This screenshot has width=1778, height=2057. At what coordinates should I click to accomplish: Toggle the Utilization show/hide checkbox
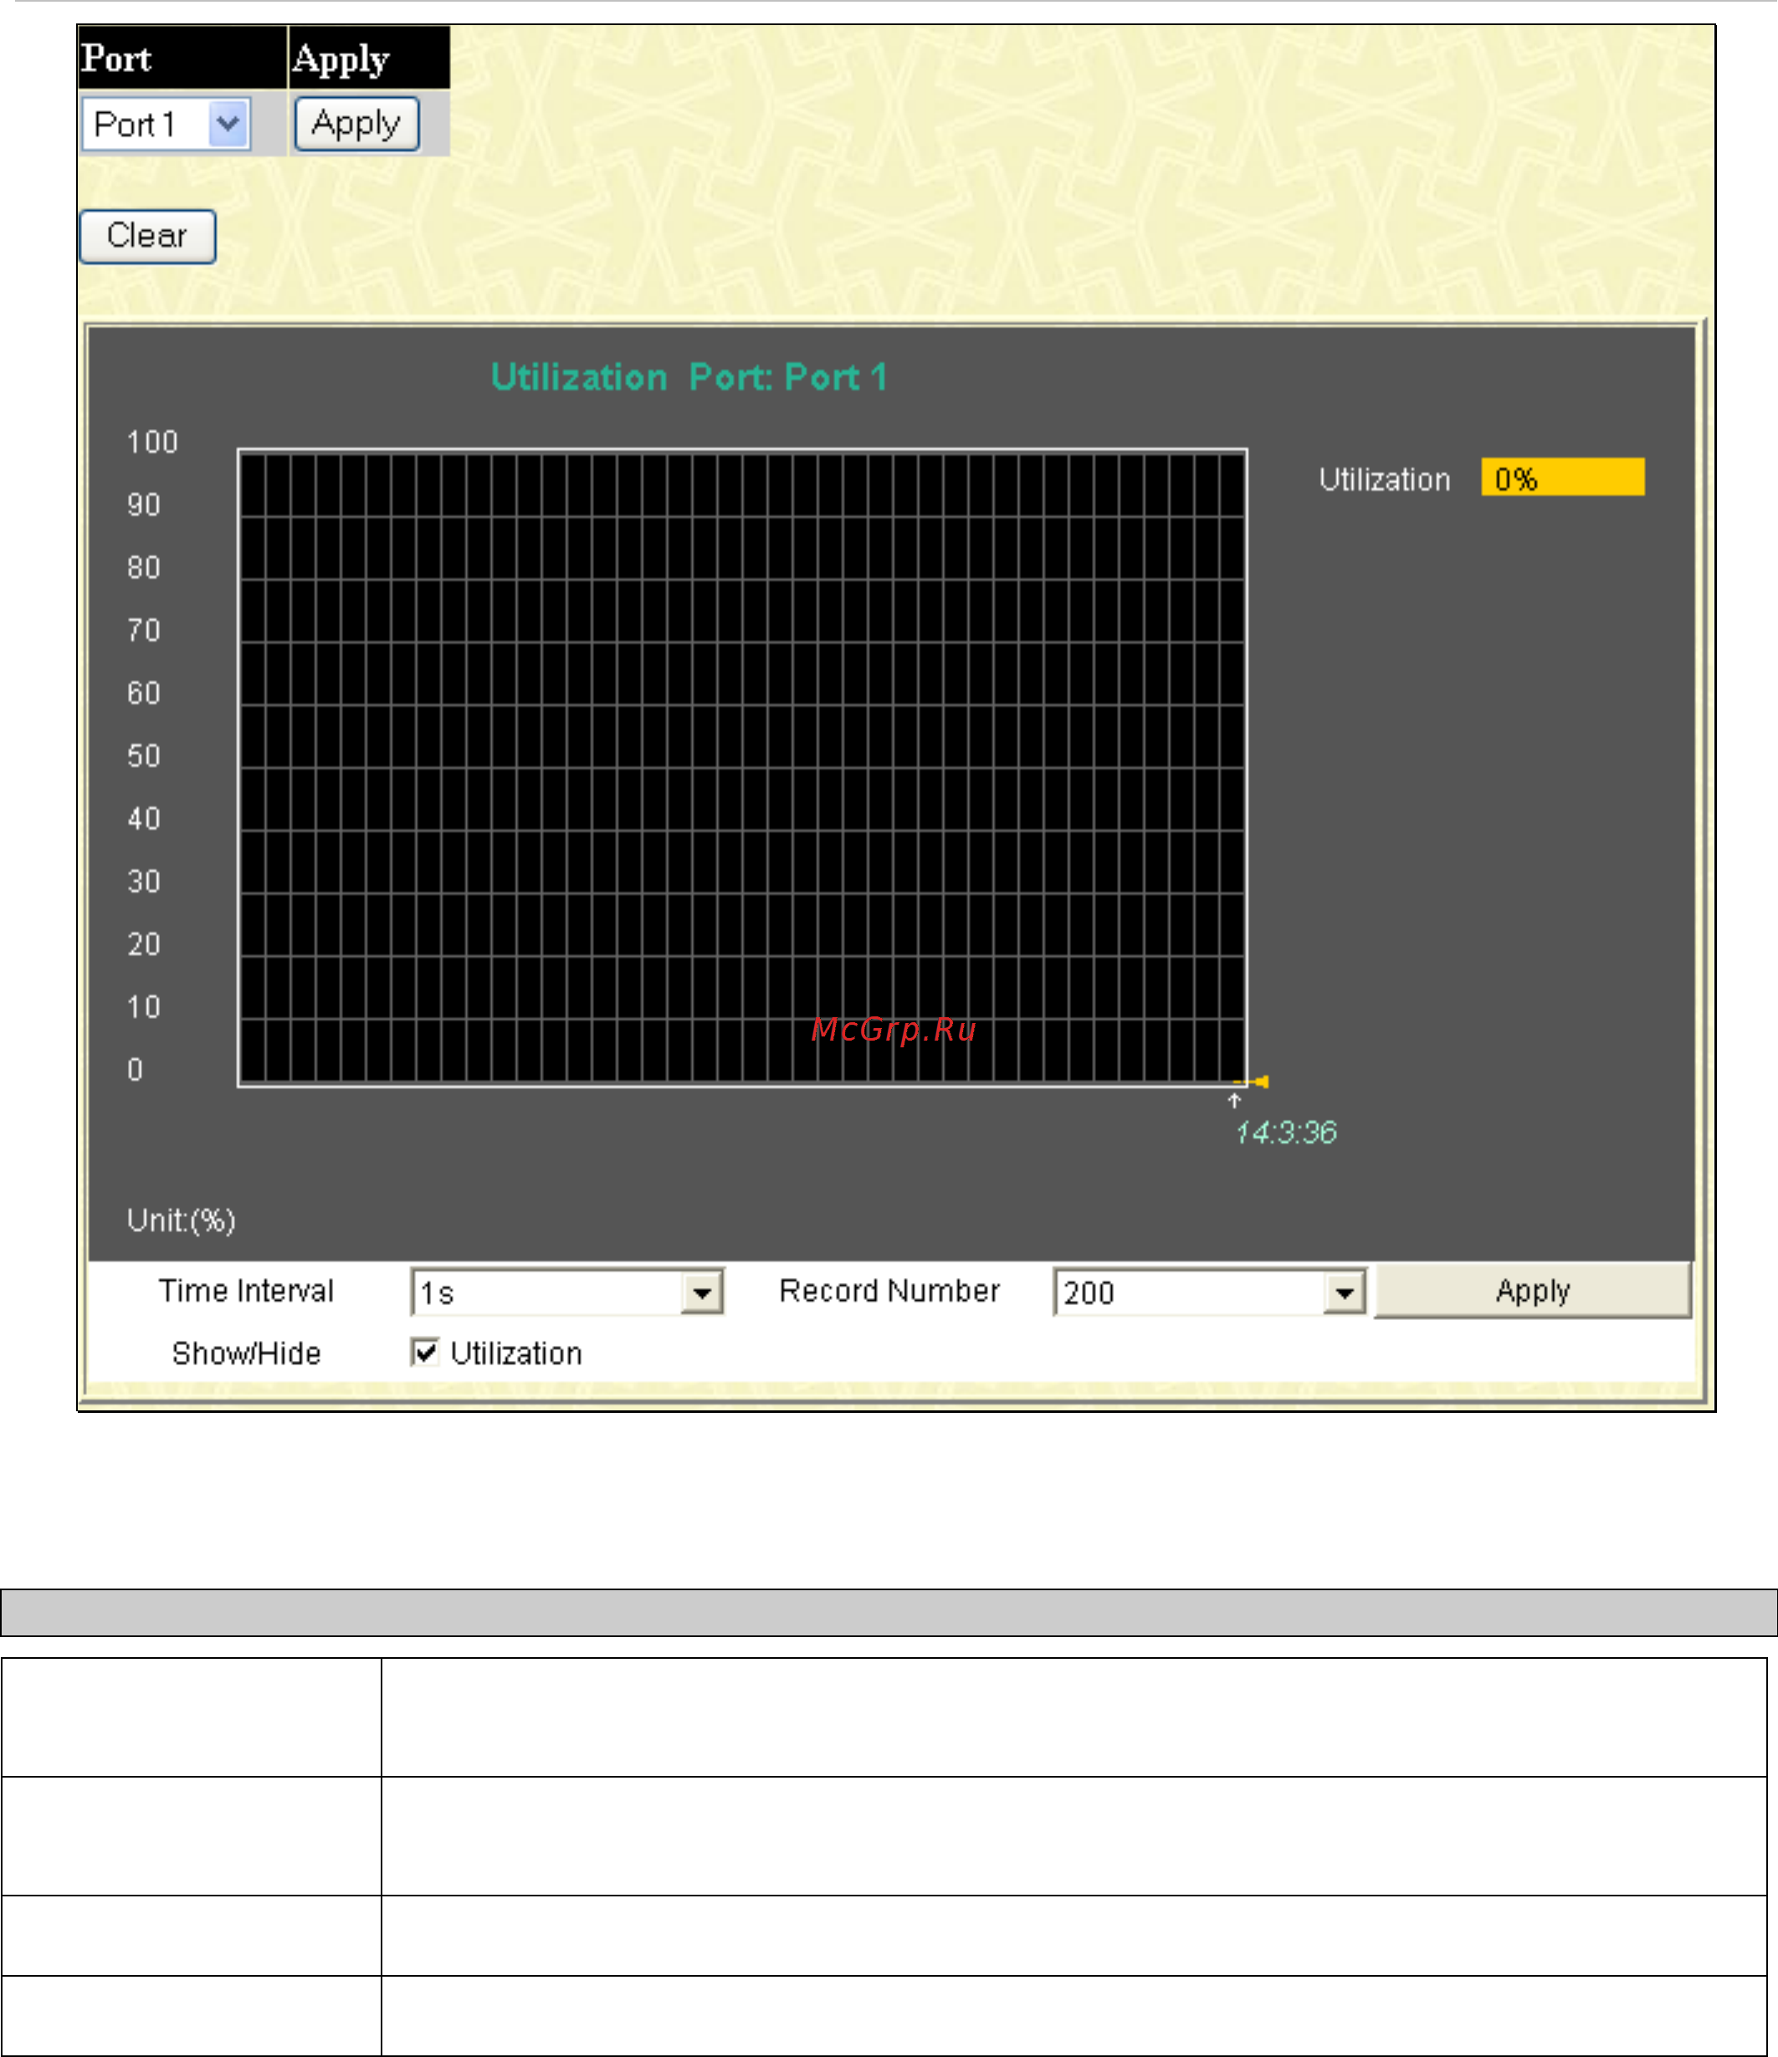[425, 1352]
